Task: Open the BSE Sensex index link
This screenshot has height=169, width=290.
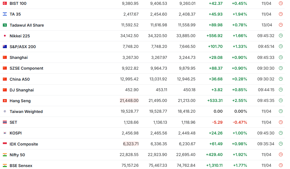Action: (21, 166)
